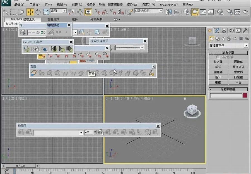The image size is (251, 174).
Task: Open the 编辑(E) menu
Action: tap(19, 4)
